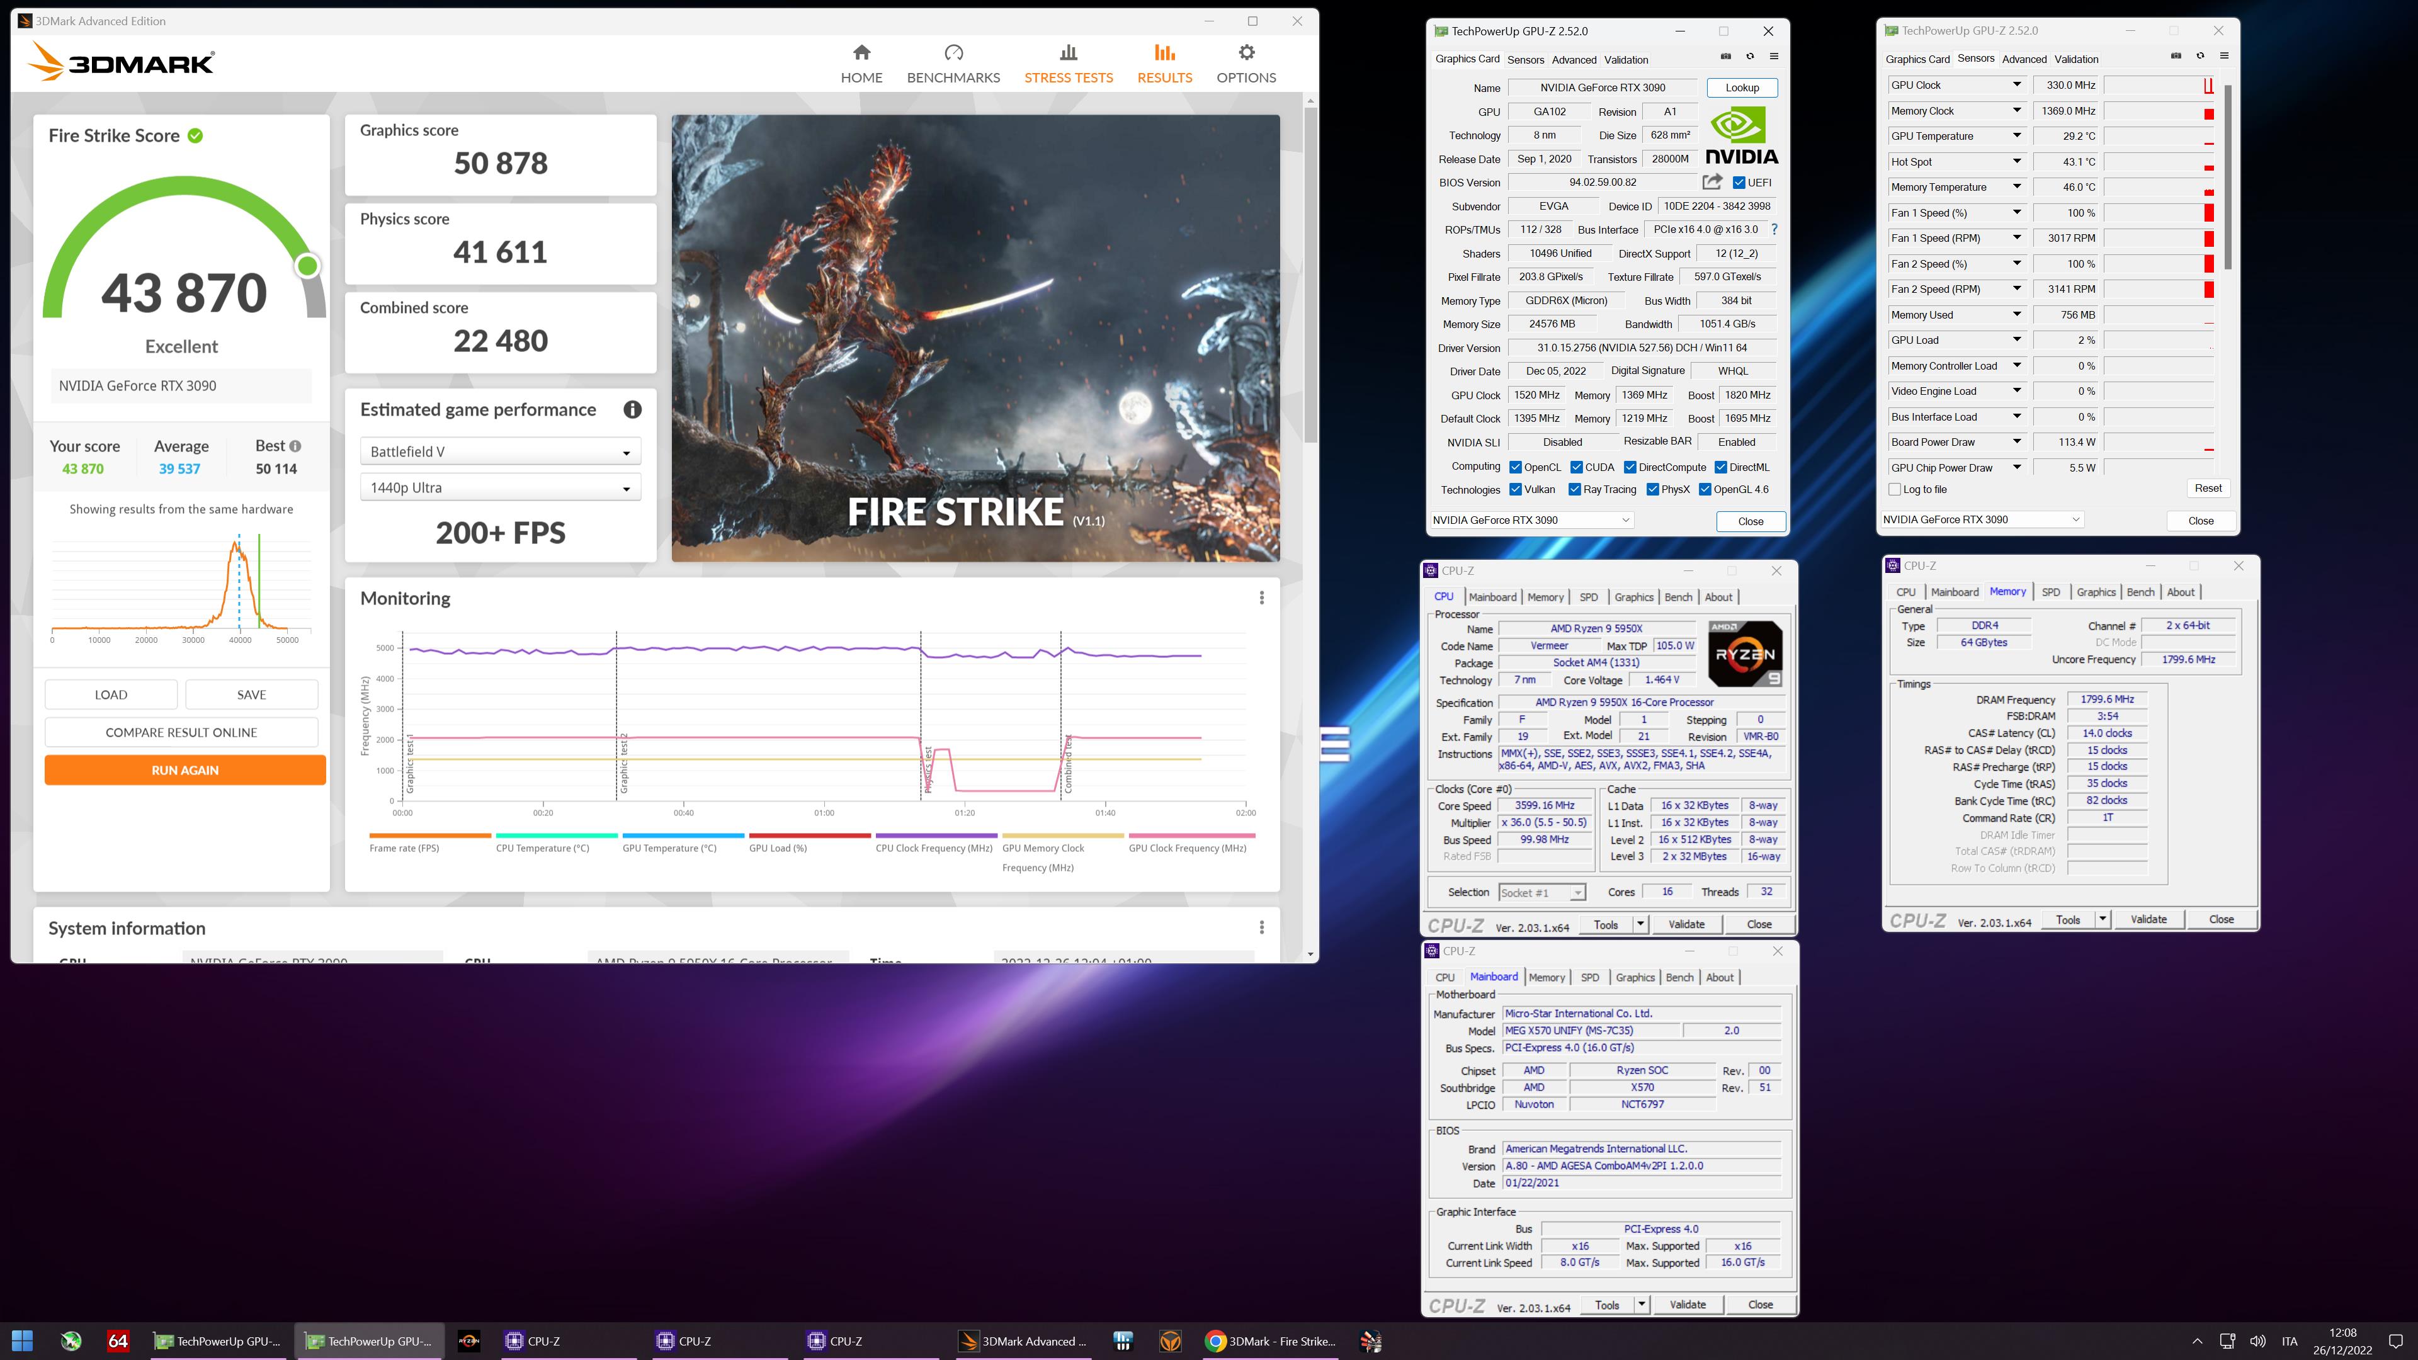Screen dimensions: 2418x1360
Task: Open 3DMark HOME section
Action: click(861, 64)
